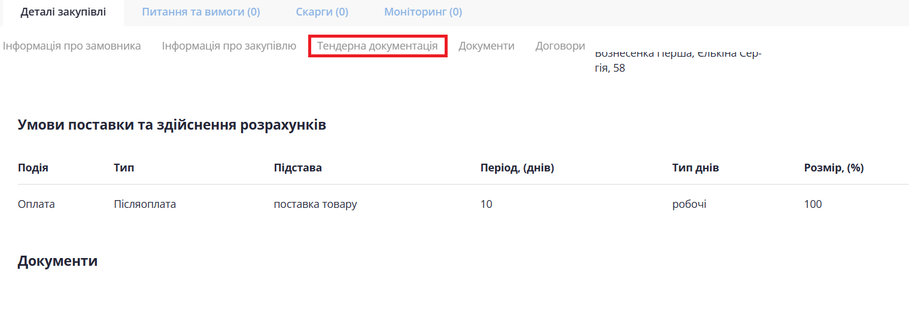Click the Умови поставки та здійснення розрахунків heading
This screenshot has width=921, height=313.
click(172, 125)
